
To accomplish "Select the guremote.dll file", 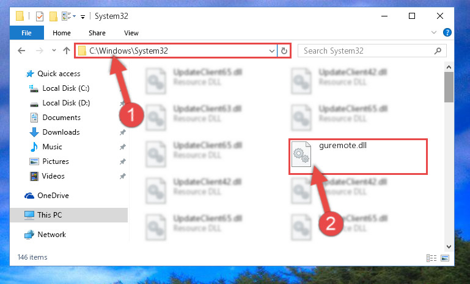I will click(358, 157).
